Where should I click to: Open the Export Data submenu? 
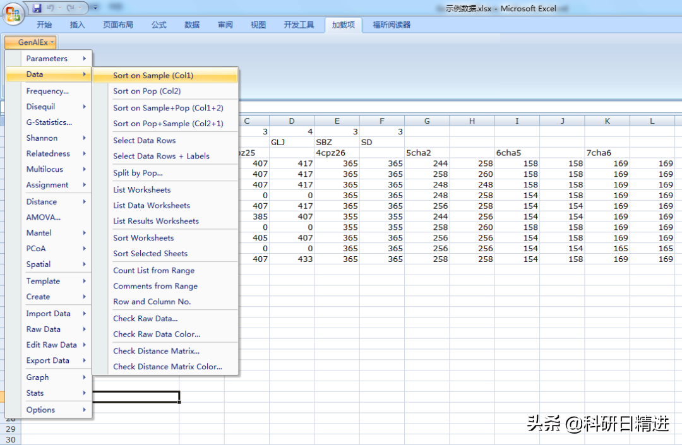tap(49, 360)
